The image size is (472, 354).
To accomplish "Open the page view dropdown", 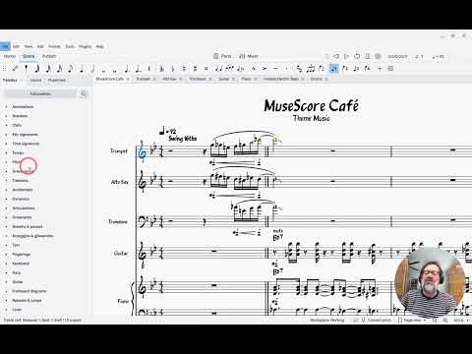I will [412, 320].
